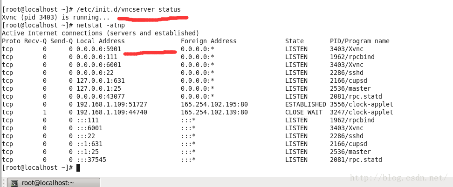The image size is (453, 187).
Task: Click local address :::22
Action: (x=86, y=136)
